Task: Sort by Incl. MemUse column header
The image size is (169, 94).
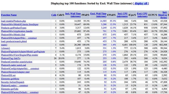Action: pyautogui.click(x=163, y=15)
